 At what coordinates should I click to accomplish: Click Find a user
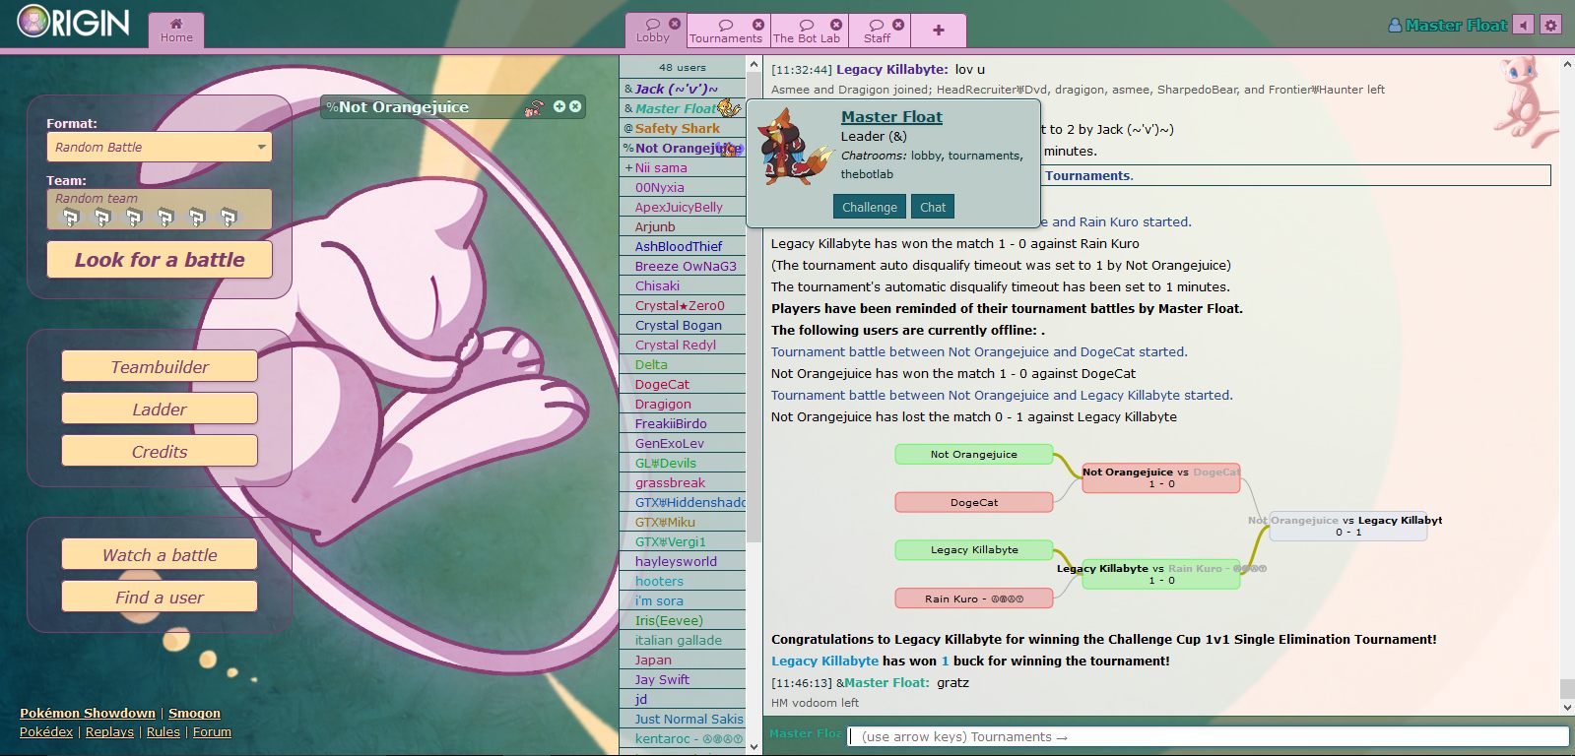pyautogui.click(x=160, y=597)
